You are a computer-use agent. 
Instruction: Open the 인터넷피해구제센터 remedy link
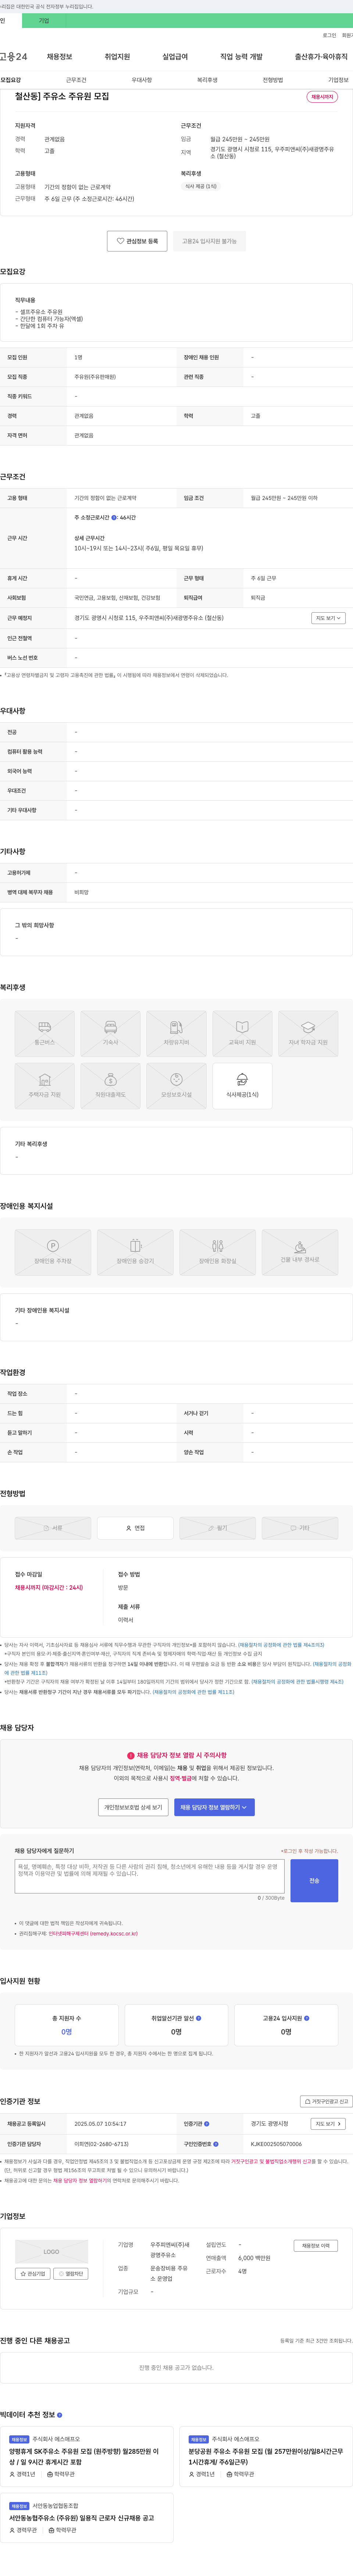(x=93, y=1934)
